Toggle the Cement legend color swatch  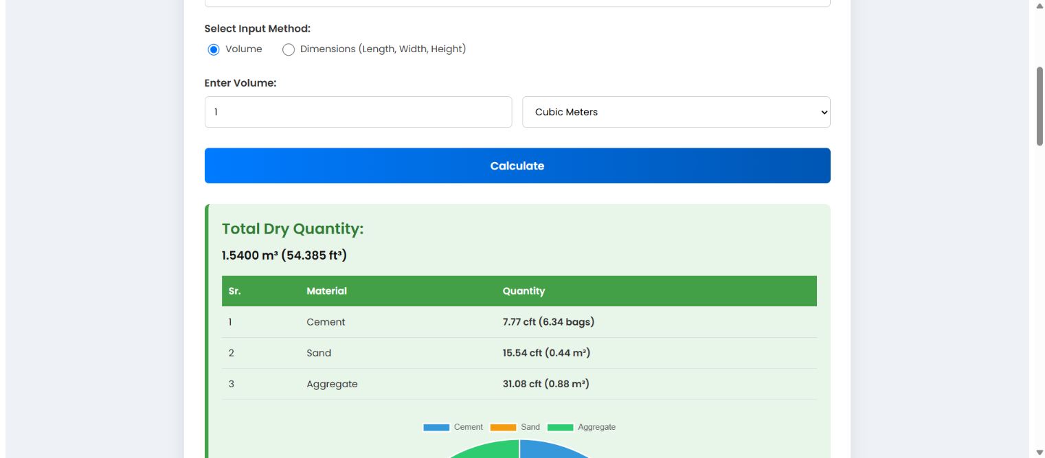pyautogui.click(x=436, y=427)
